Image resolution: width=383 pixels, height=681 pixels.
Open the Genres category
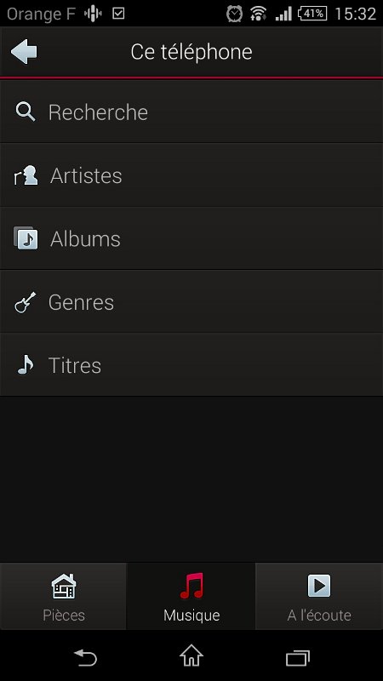(x=191, y=302)
